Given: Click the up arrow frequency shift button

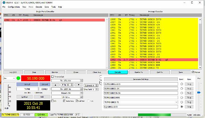Looking at the screenshot, I should point(55,85).
